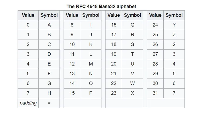Click the value cell showing 15
Image resolution: width=201 pixels, height=114 pixels.
click(72, 93)
